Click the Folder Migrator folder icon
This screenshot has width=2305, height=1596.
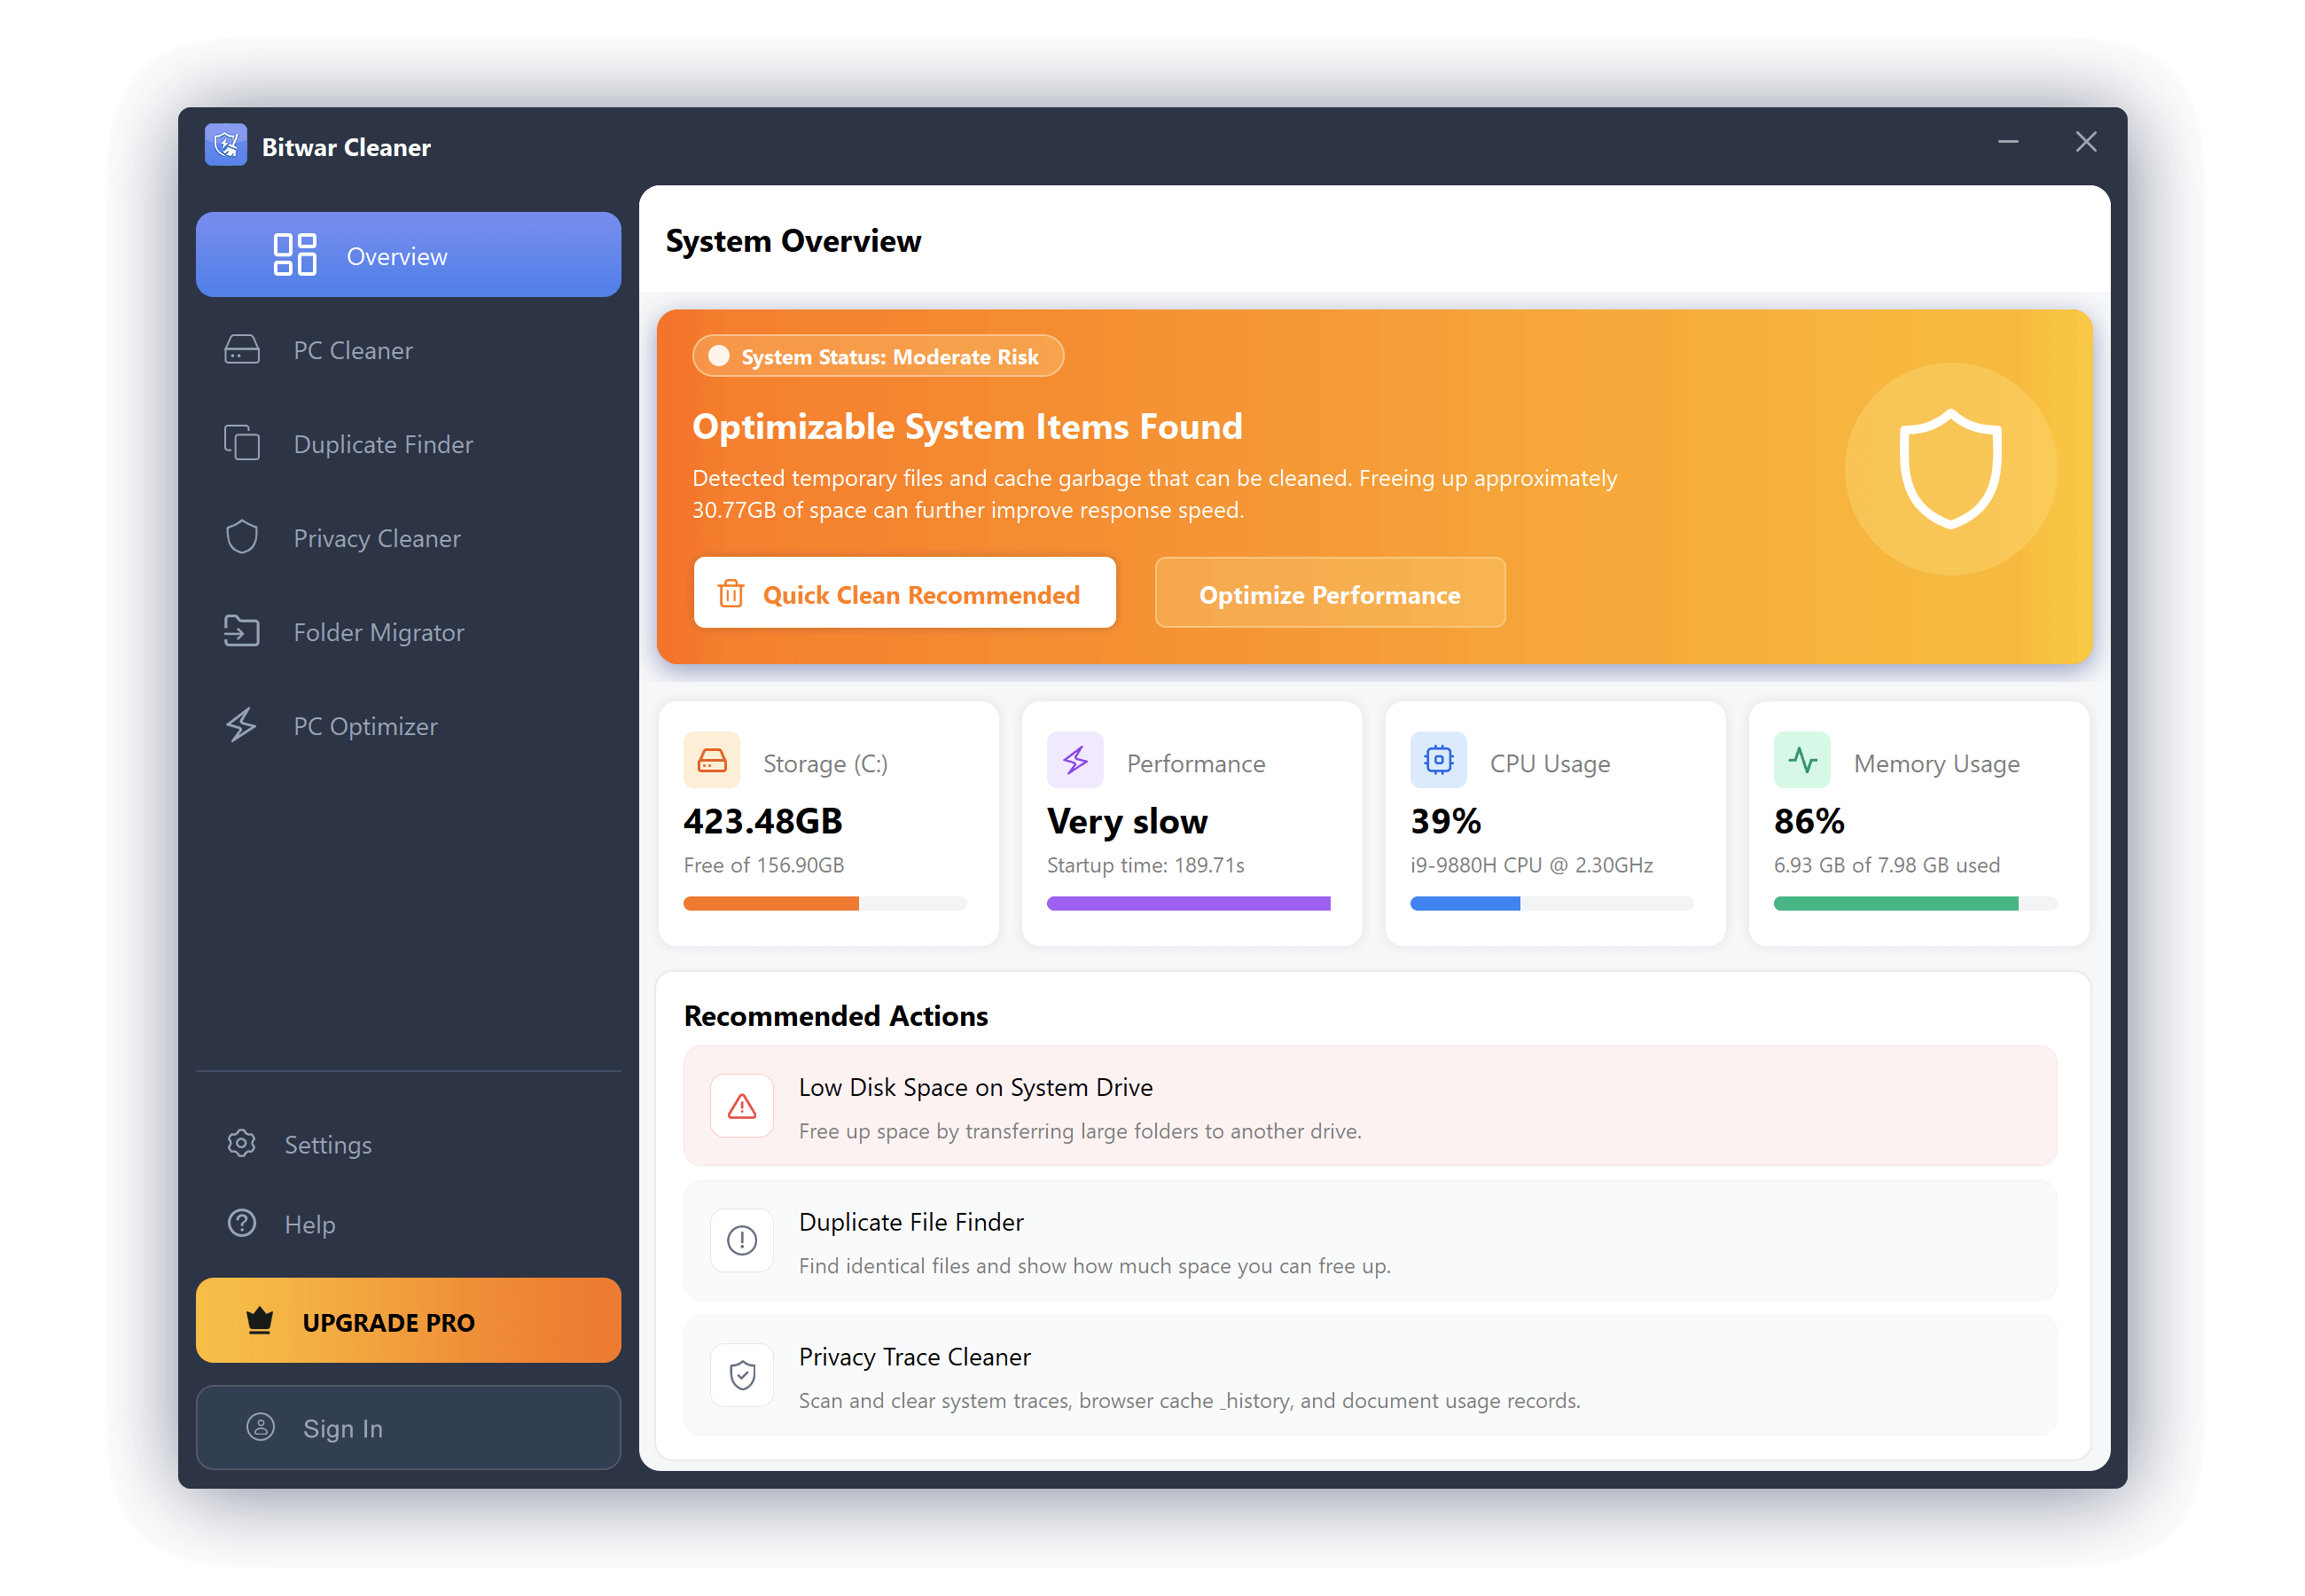pyautogui.click(x=242, y=631)
